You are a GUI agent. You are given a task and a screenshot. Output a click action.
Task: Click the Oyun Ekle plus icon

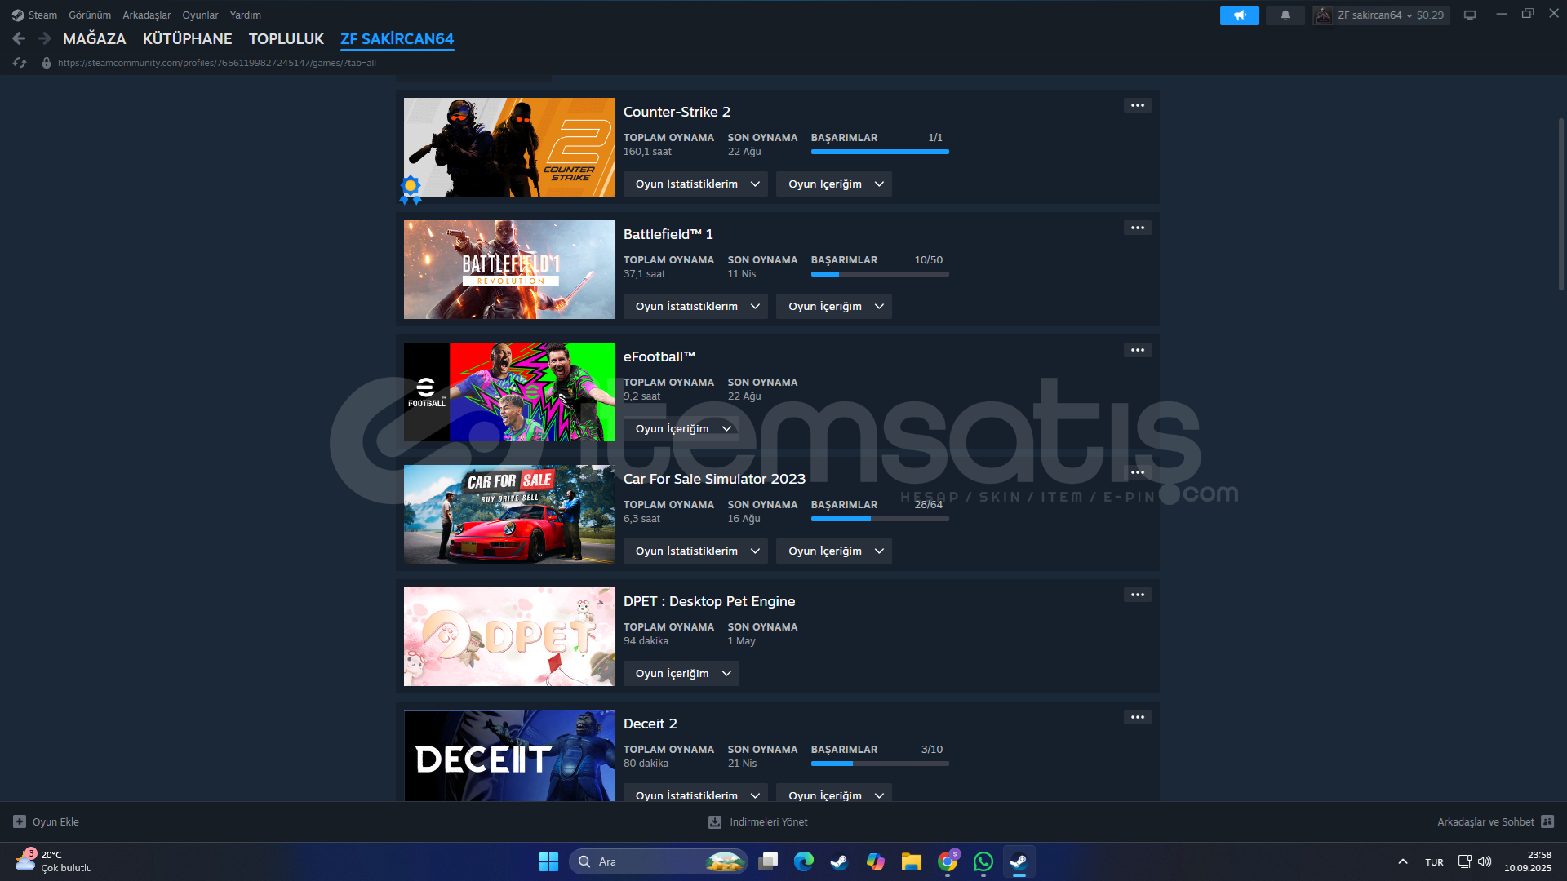click(20, 821)
